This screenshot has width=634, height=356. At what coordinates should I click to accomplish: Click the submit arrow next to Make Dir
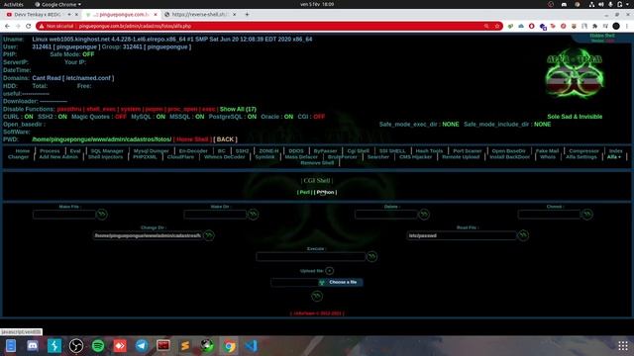pyautogui.click(x=254, y=215)
